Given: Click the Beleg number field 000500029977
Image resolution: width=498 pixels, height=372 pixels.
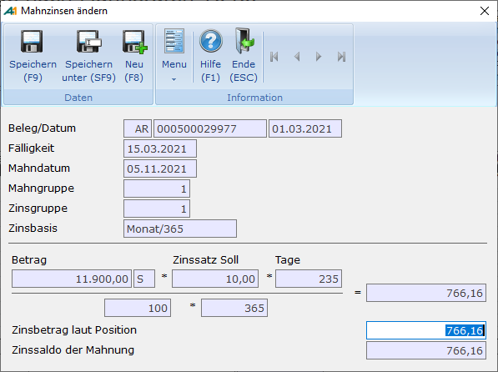Looking at the screenshot, I should click(x=210, y=128).
